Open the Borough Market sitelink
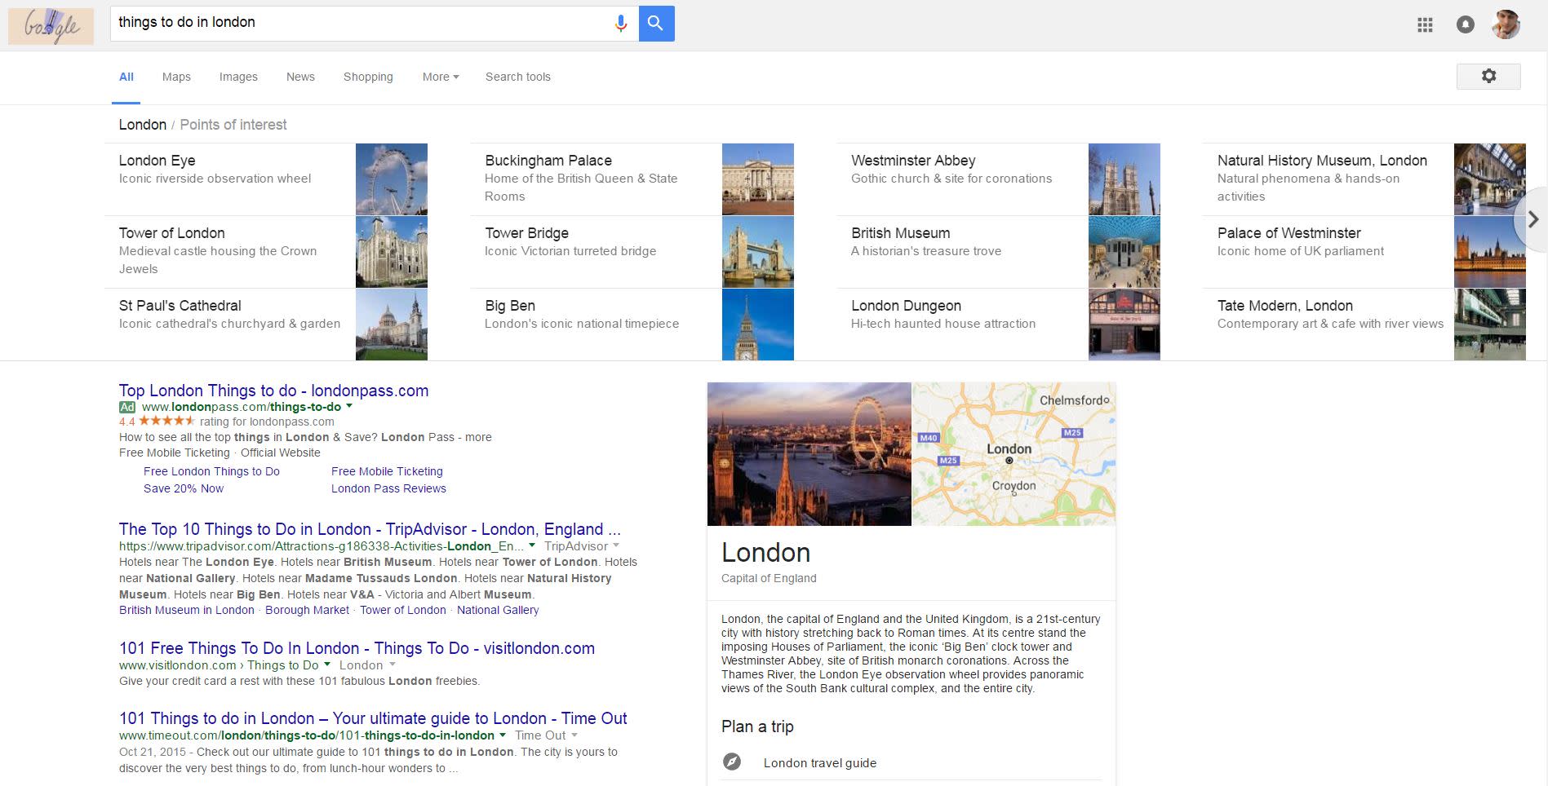Image resolution: width=1548 pixels, height=786 pixels. point(307,610)
